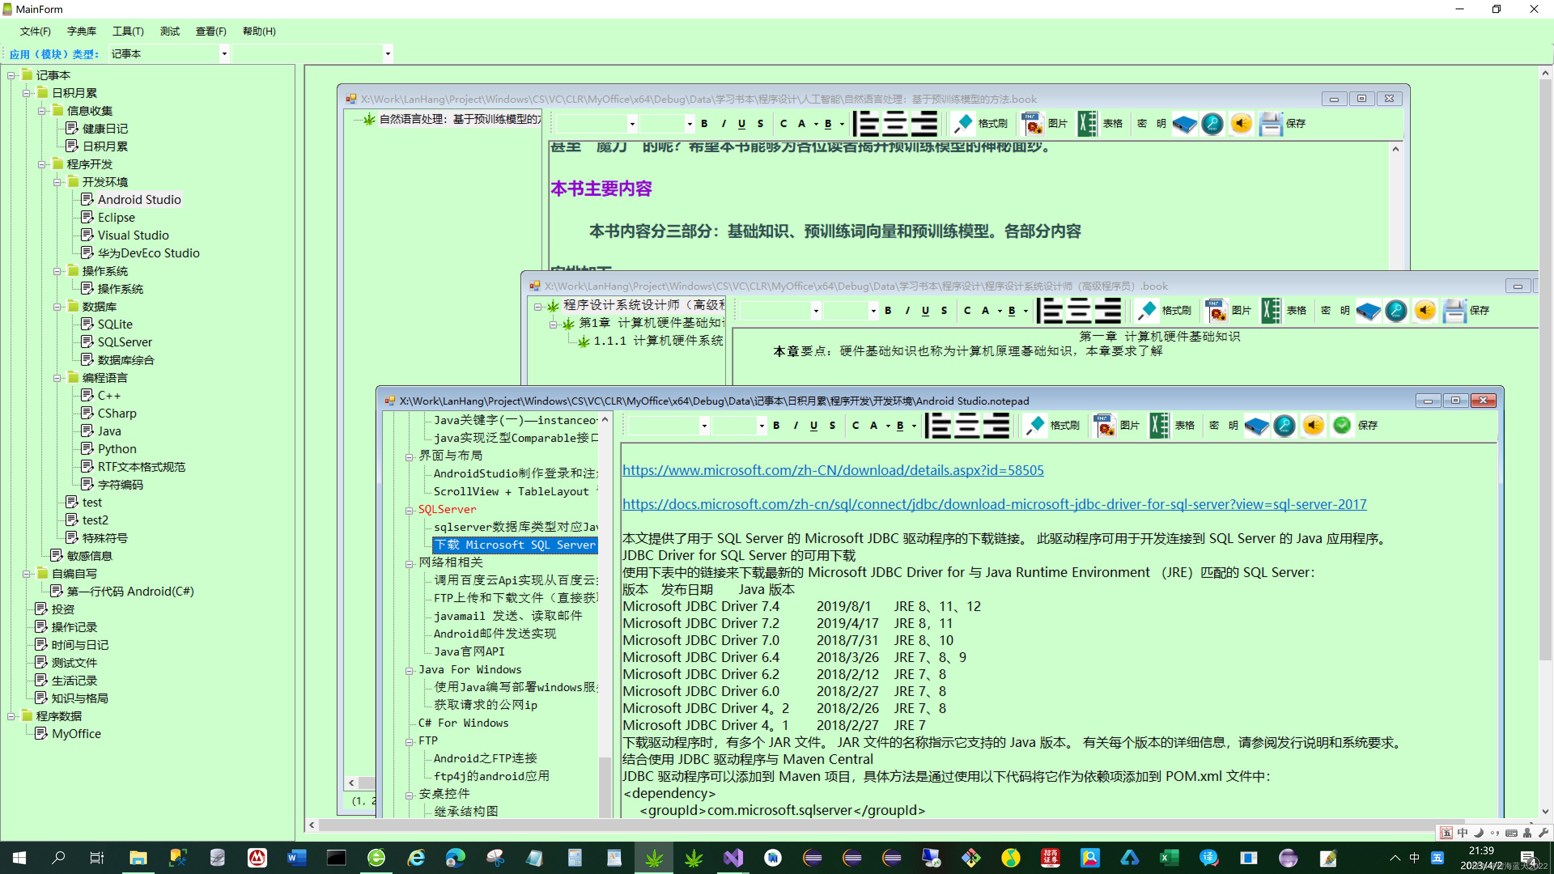Launch Visual Studio from the taskbar
This screenshot has width=1554, height=874.
[733, 857]
